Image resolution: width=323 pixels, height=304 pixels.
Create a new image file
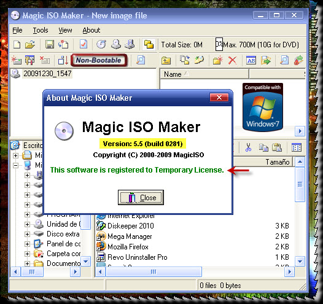(17, 44)
